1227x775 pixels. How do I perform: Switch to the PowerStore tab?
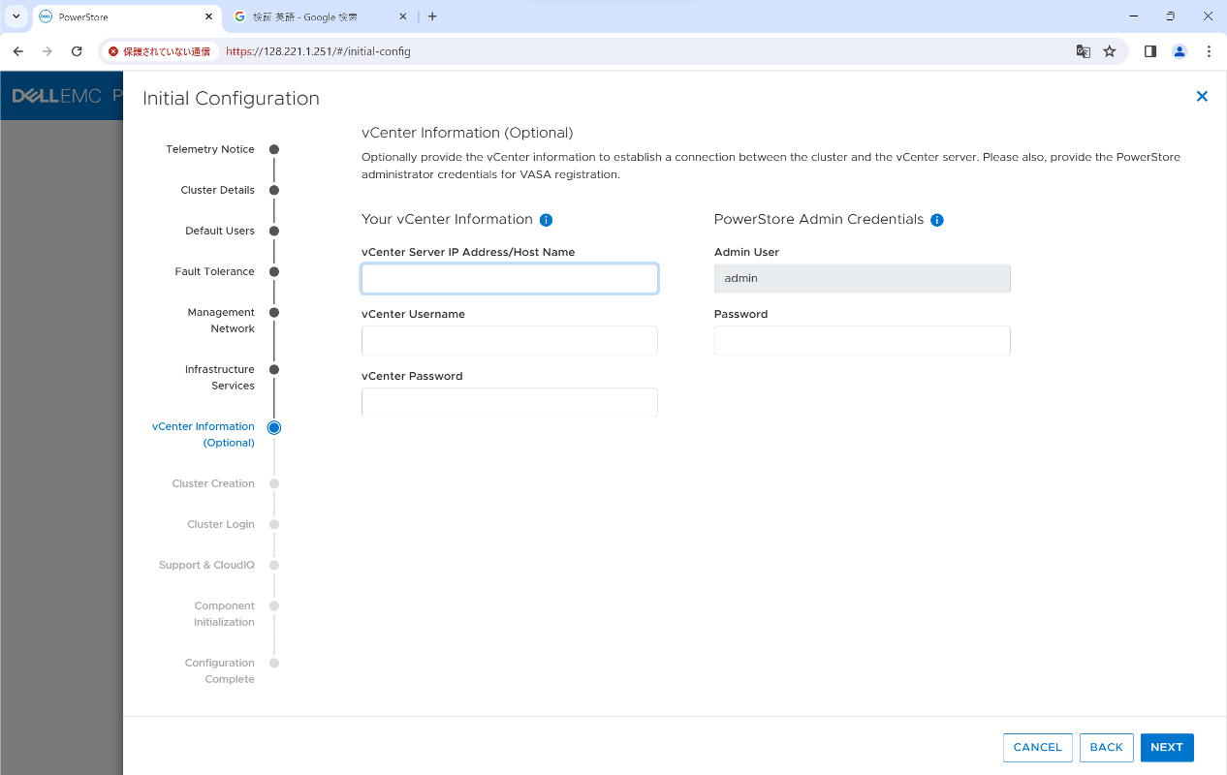(127, 16)
